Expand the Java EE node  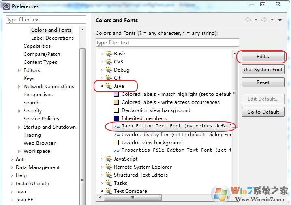[11, 200]
